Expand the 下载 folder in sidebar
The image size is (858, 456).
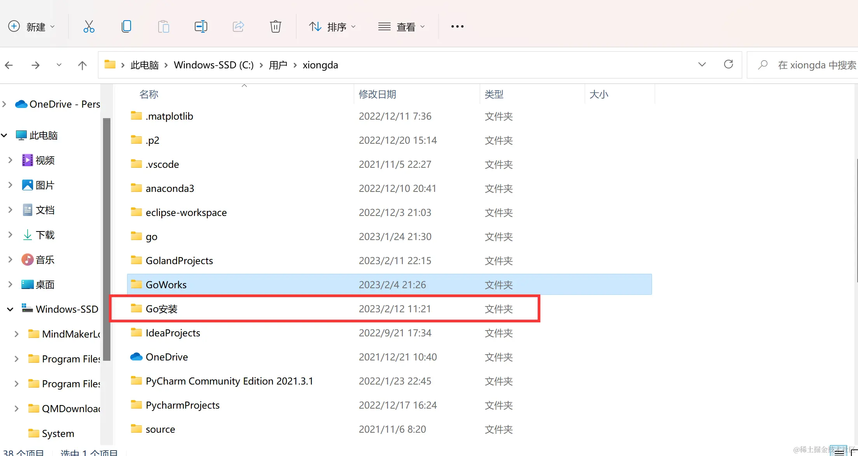[10, 235]
